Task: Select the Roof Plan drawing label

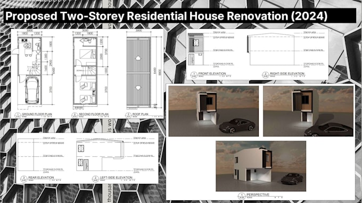Action: click(x=140, y=114)
